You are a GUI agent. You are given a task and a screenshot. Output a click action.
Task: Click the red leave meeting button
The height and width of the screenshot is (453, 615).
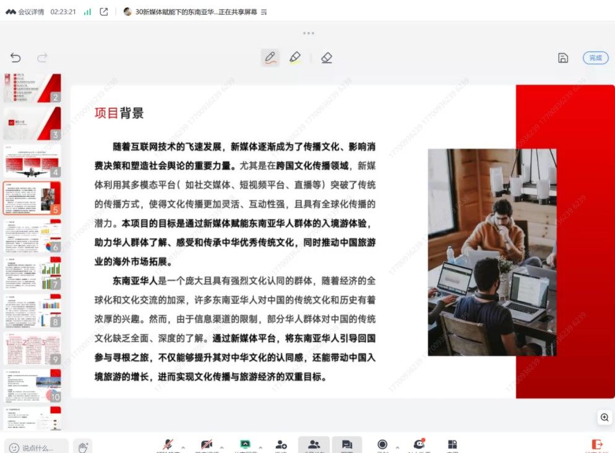click(597, 445)
